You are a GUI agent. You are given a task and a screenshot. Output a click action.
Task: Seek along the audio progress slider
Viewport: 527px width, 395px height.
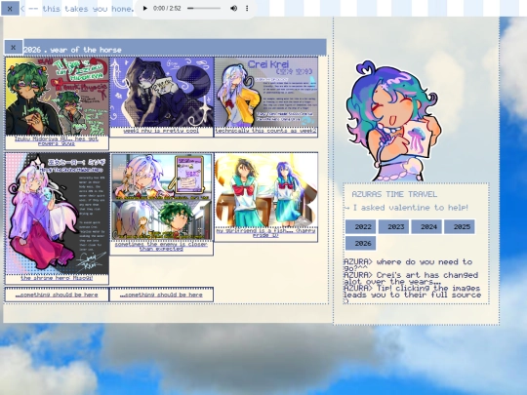(x=204, y=8)
